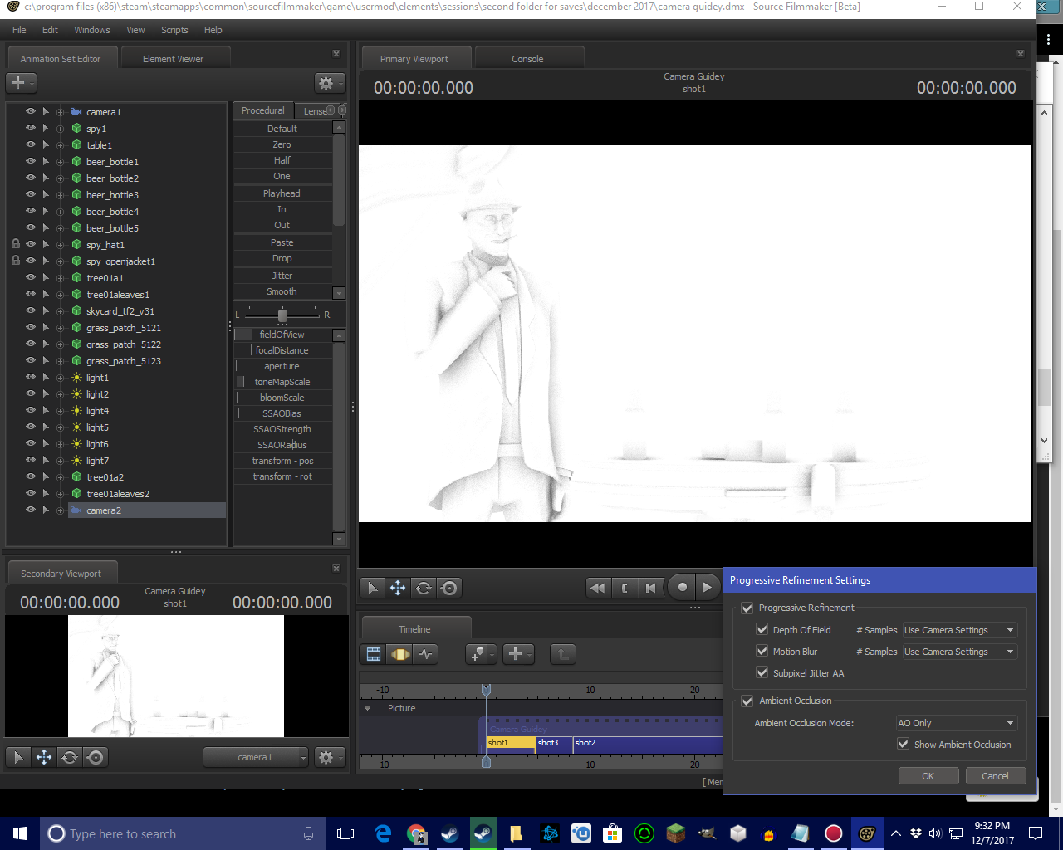Viewport: 1063px width, 850px height.
Task: Cancel the Progressive Refinement Settings dialog
Action: click(x=995, y=776)
